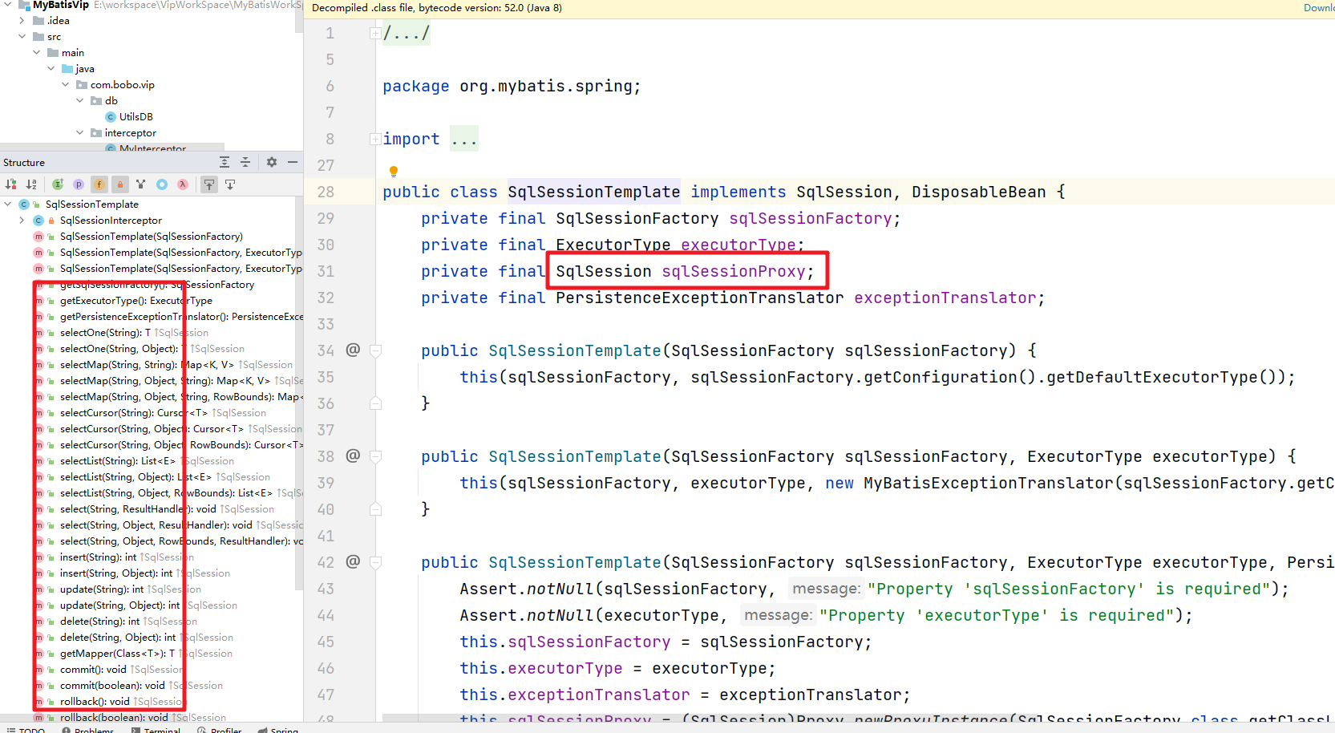Select update(String, Object) in Structure
This screenshot has height=733, width=1335.
pos(119,605)
